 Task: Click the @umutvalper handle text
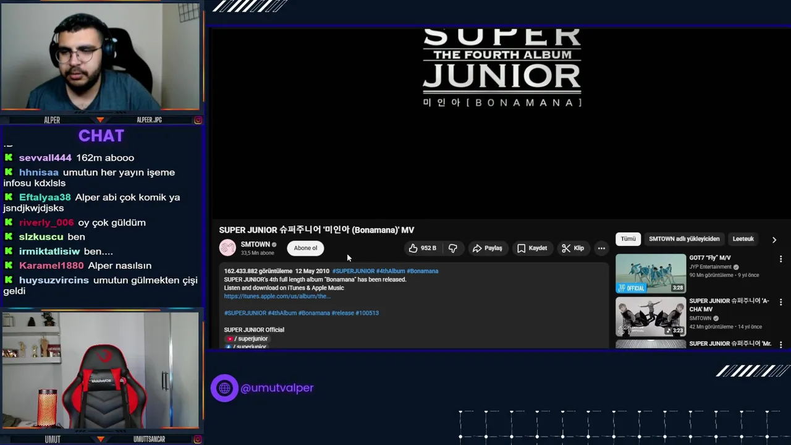[x=277, y=388]
